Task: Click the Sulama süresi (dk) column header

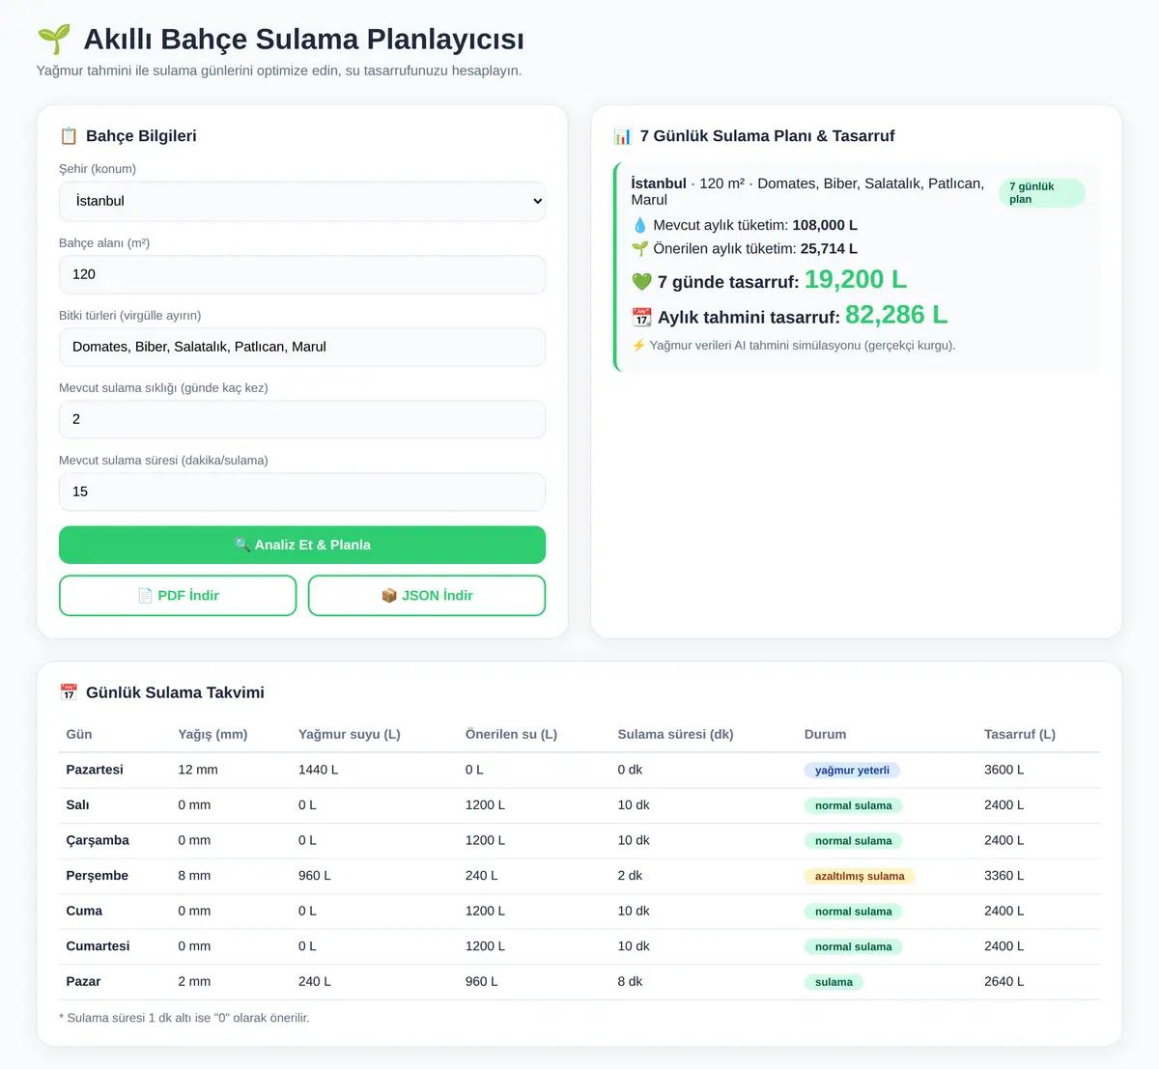Action: 675,734
